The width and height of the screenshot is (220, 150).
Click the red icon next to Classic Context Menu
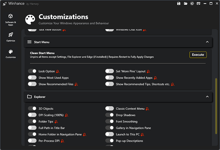click(148, 109)
